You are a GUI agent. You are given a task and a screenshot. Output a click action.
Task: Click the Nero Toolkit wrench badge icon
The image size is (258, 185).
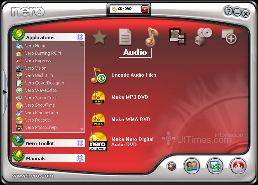18,141
